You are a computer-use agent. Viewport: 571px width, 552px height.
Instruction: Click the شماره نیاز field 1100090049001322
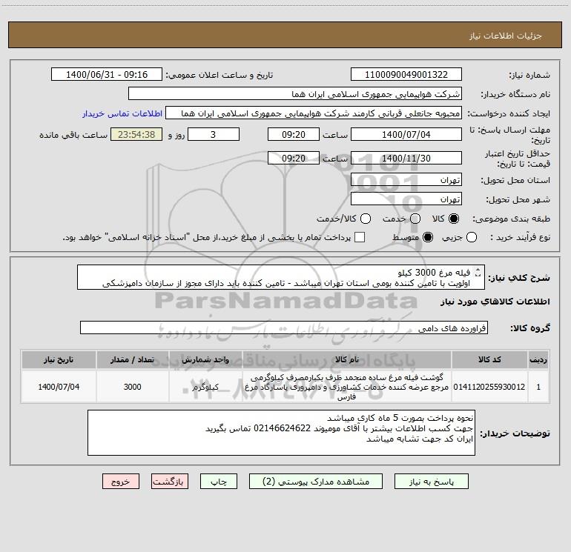[406, 75]
